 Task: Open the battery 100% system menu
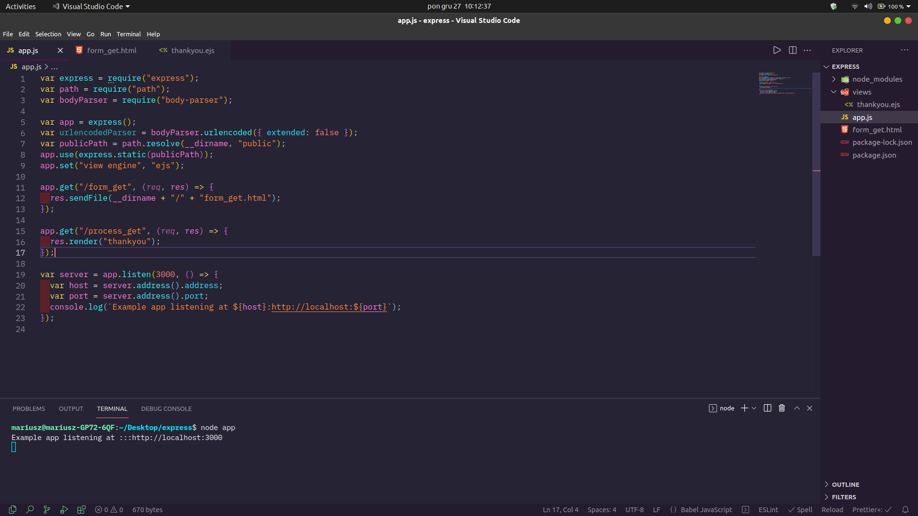pos(894,6)
